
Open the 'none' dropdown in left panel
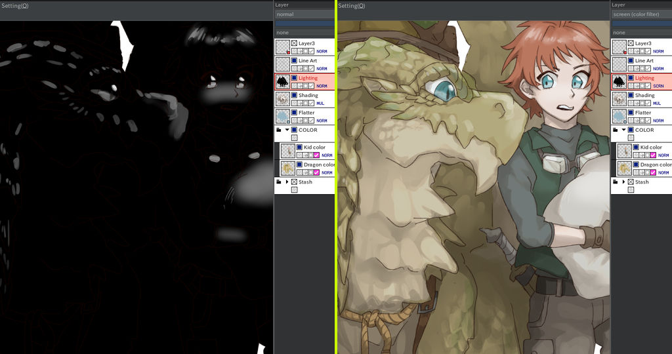[304, 33]
